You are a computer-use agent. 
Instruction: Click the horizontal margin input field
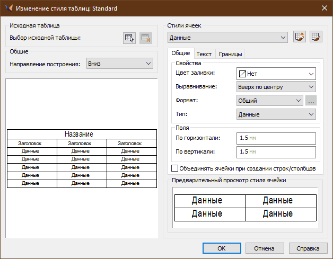pyautogui.click(x=276, y=138)
